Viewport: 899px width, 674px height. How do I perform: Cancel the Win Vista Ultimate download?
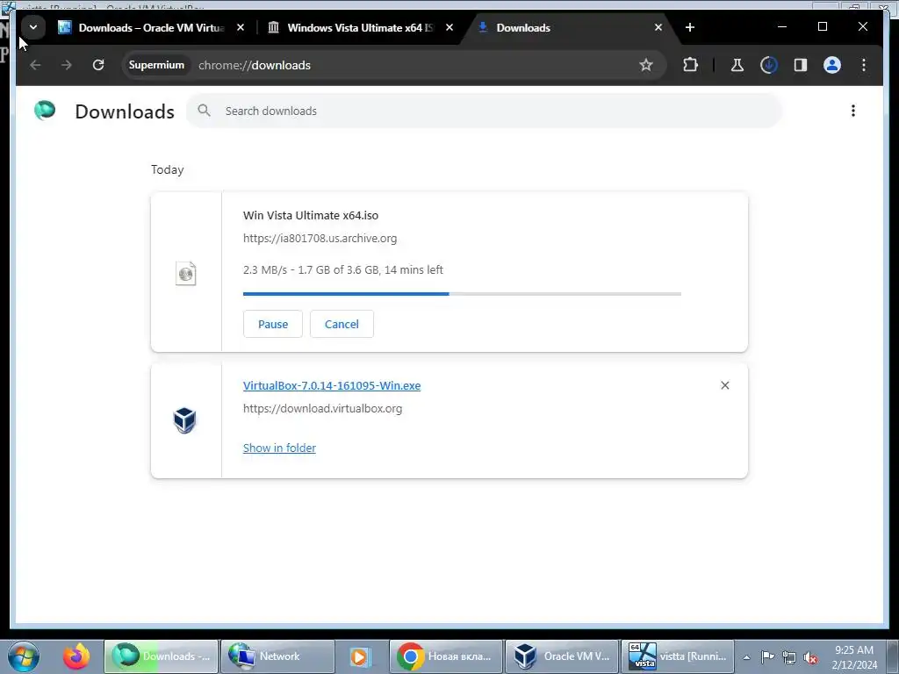click(342, 324)
